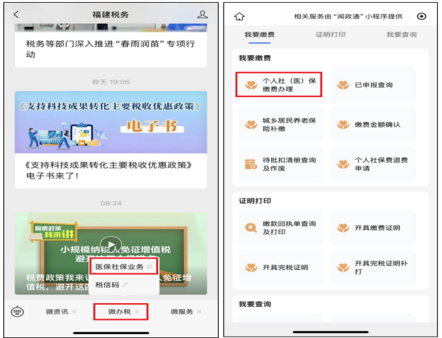This screenshot has width=442, height=338.
Task: Tap the mini program circular close icon
Action: [422, 16]
